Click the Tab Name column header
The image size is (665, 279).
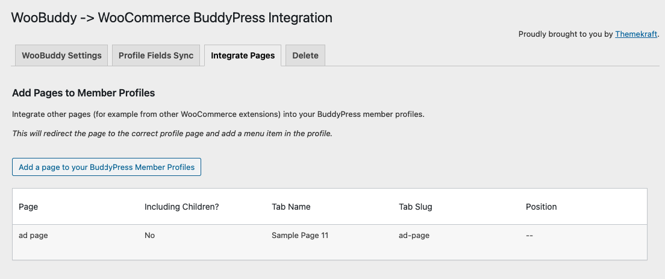(x=291, y=207)
